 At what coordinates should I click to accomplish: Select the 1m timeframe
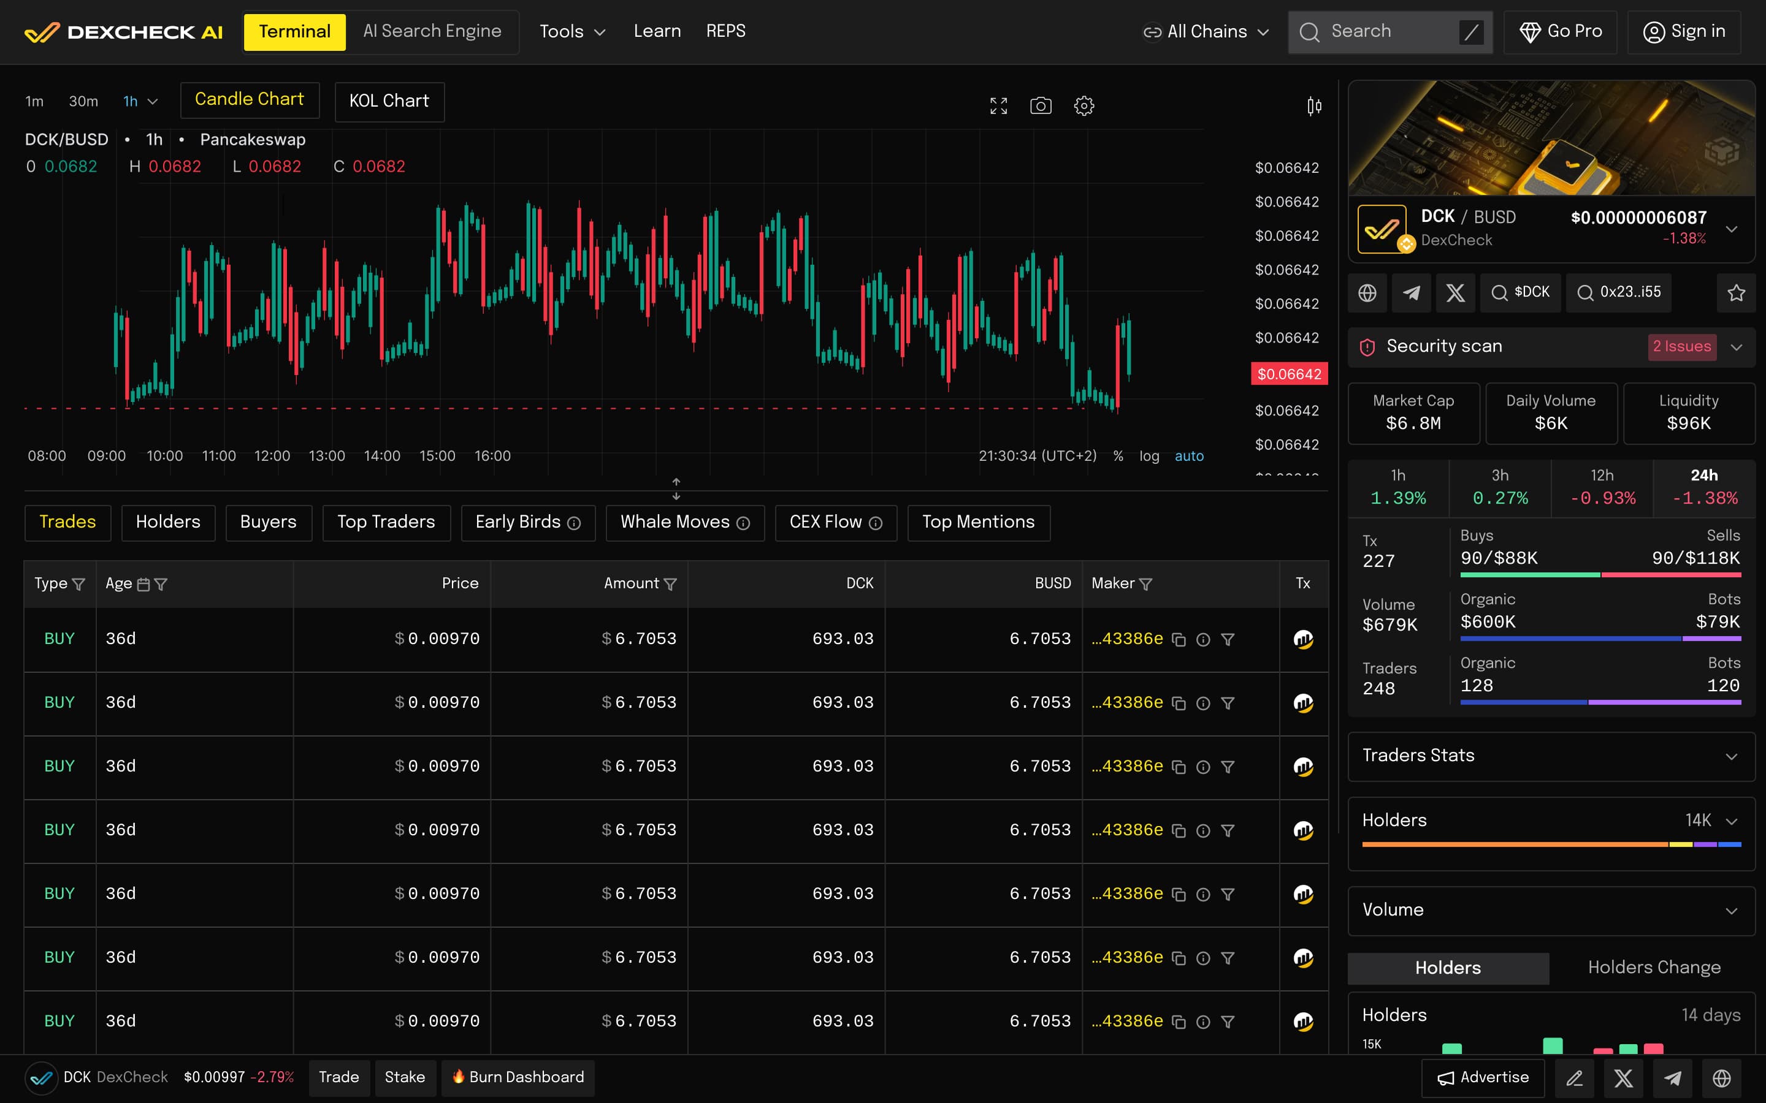click(x=34, y=101)
